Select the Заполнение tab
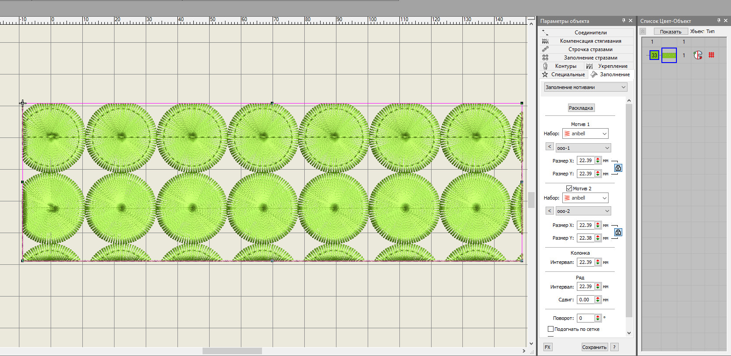 tap(611, 74)
